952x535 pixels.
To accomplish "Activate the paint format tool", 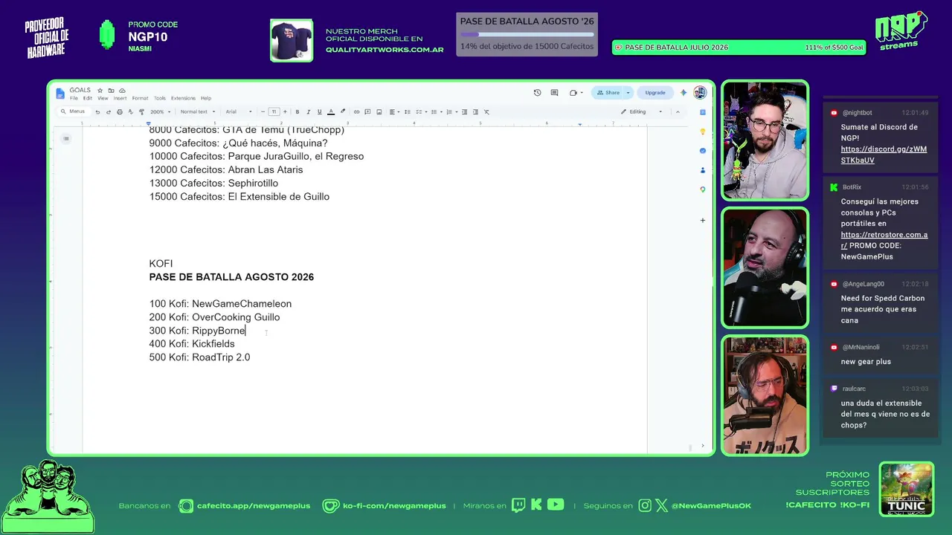I will click(x=141, y=112).
